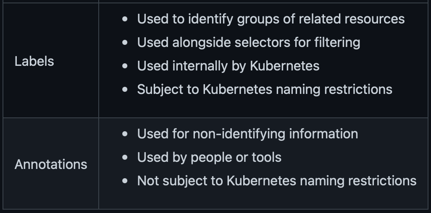Click bullet dot before "Used alongside selectors"
The width and height of the screenshot is (431, 213).
pyautogui.click(x=125, y=42)
